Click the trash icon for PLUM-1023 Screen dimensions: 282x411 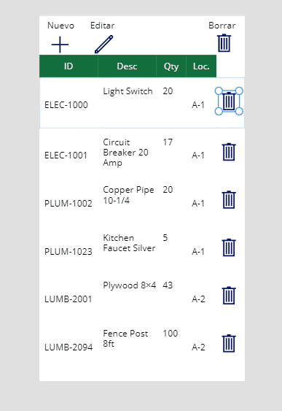click(229, 247)
